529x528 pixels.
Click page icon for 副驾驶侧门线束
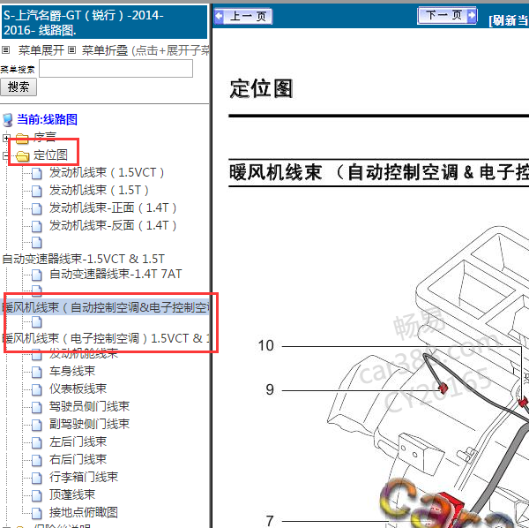click(36, 425)
